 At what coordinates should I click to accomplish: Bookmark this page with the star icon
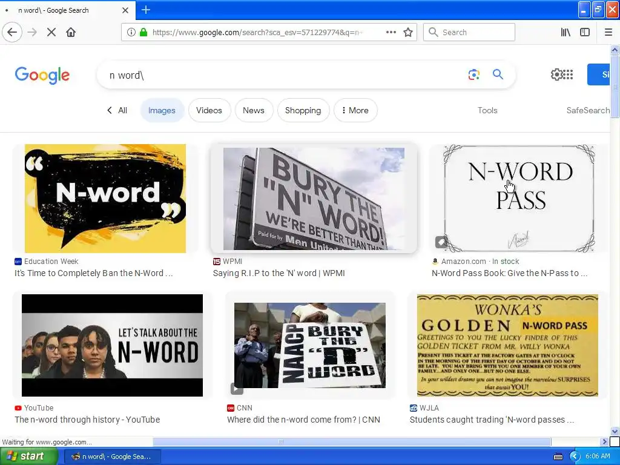(x=408, y=32)
